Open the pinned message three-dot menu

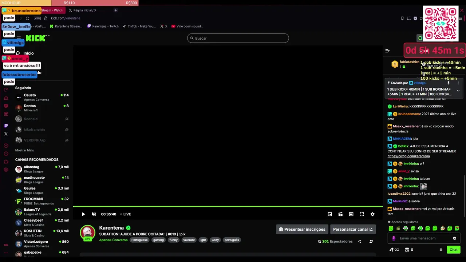458,83
